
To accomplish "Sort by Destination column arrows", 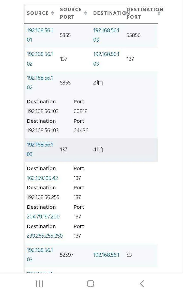I will (x=126, y=13).
